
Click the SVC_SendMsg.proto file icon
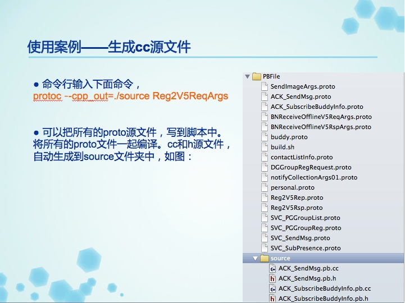tap(265, 238)
